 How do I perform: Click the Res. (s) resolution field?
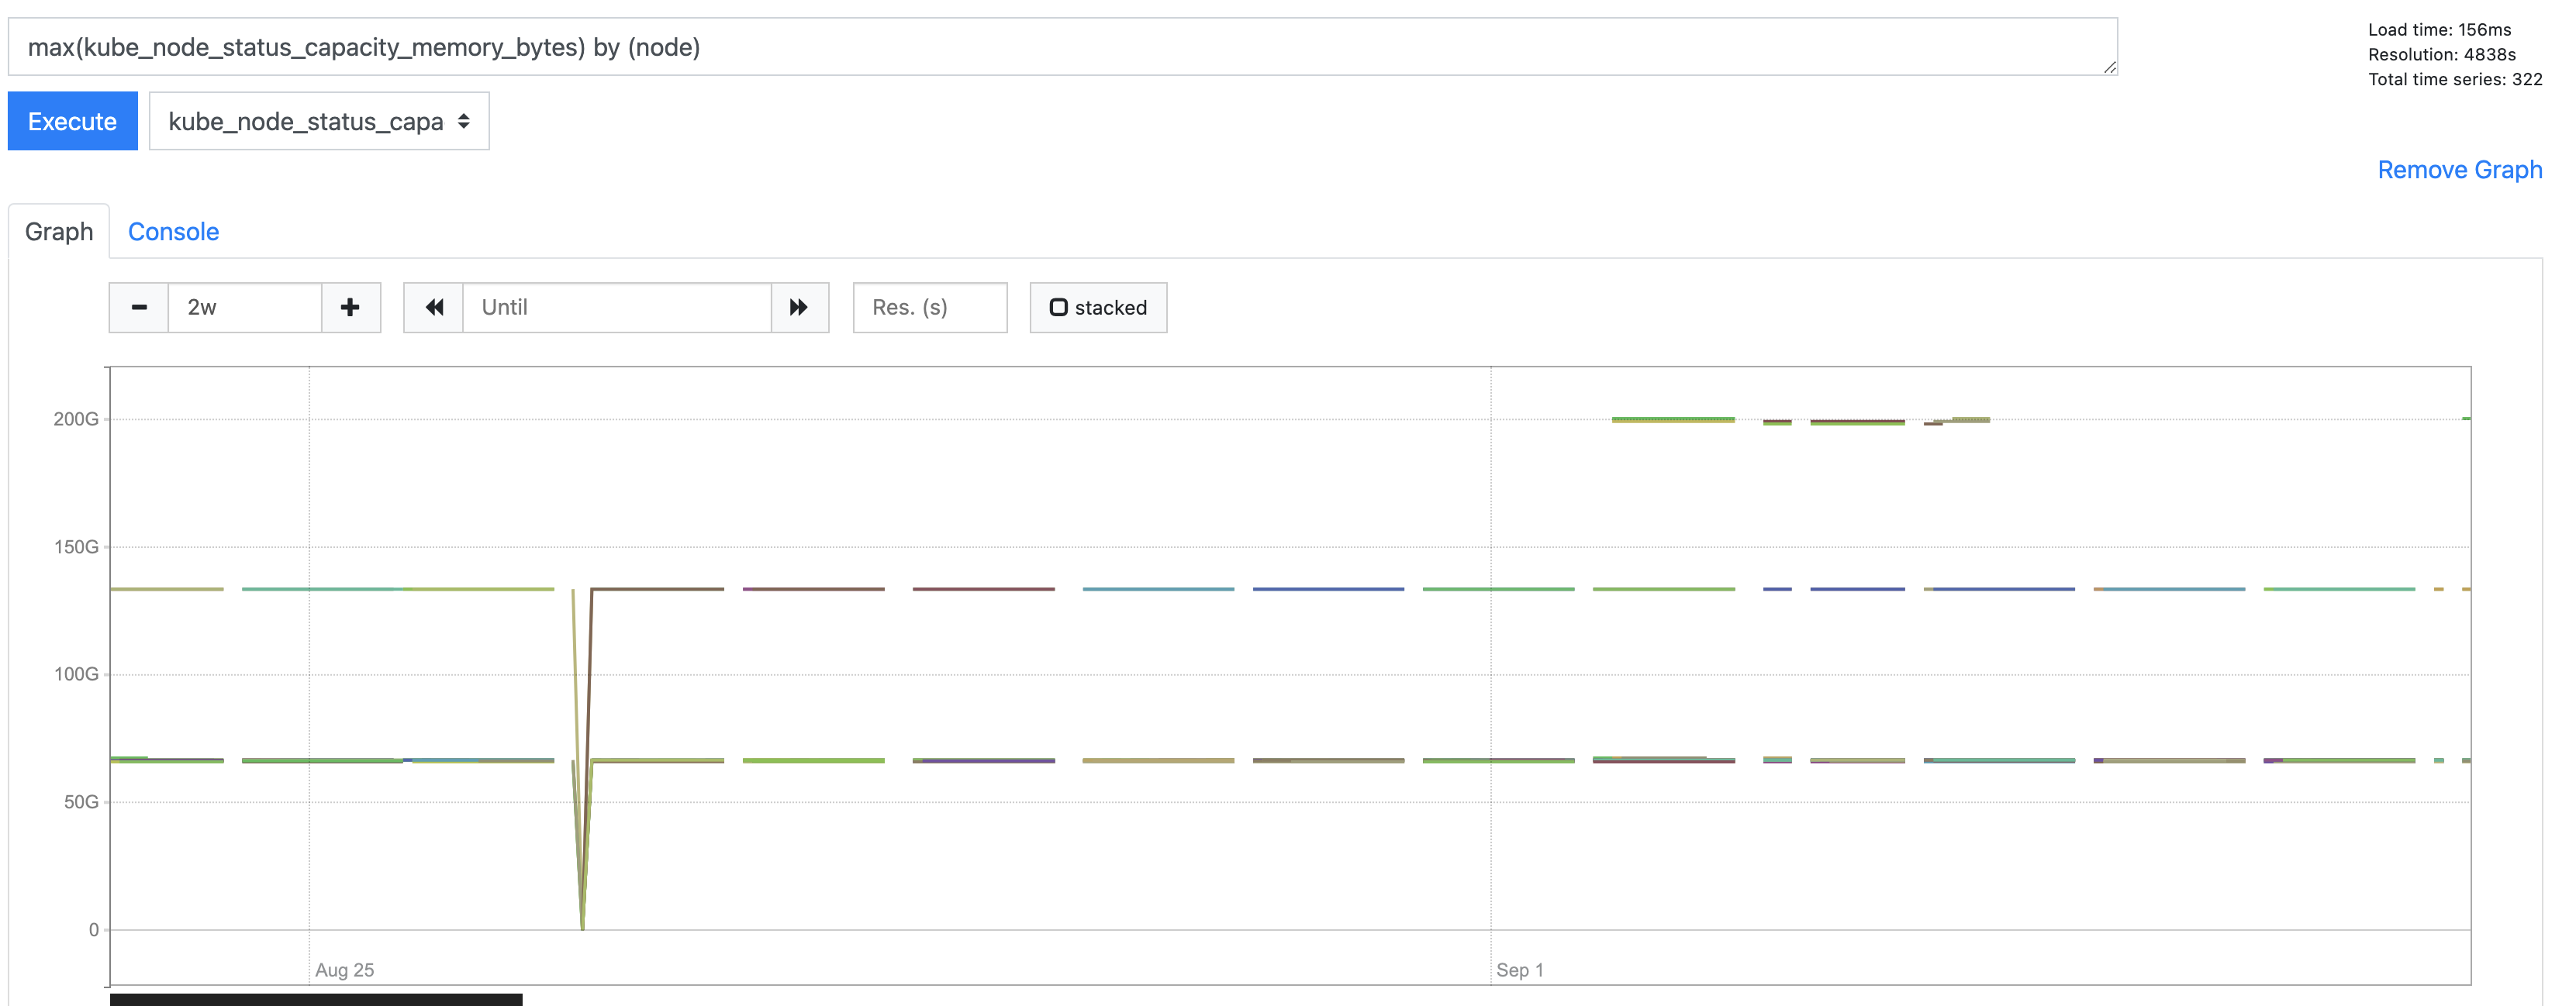[929, 308]
